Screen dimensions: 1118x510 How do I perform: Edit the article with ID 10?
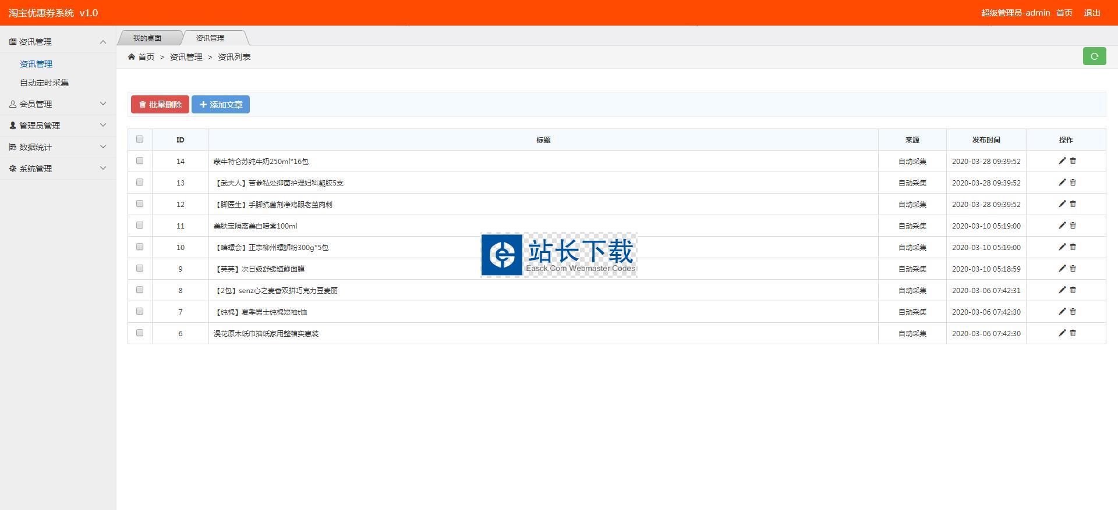(x=1062, y=247)
